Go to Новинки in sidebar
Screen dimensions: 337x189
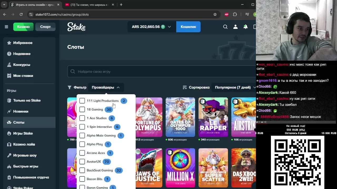point(29,112)
